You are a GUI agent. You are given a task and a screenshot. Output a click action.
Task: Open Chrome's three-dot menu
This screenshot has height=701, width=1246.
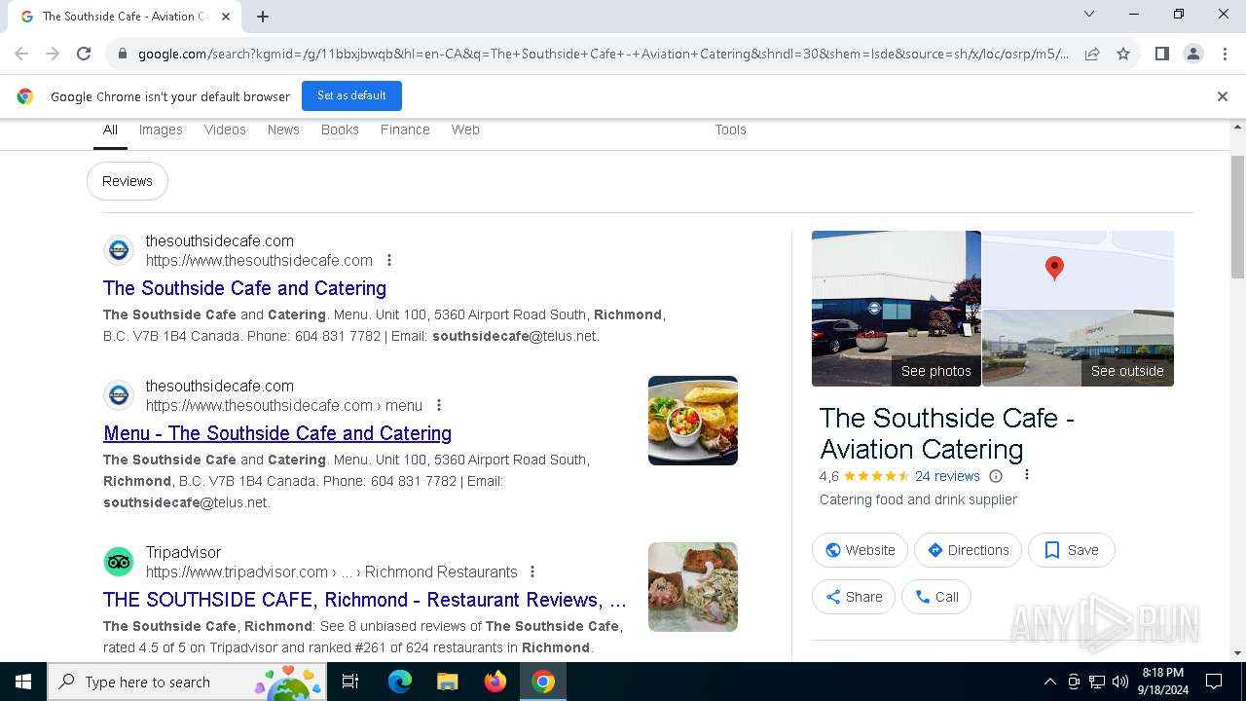pyautogui.click(x=1225, y=55)
